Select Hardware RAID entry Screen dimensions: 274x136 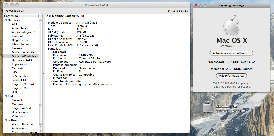pyautogui.click(x=22, y=60)
